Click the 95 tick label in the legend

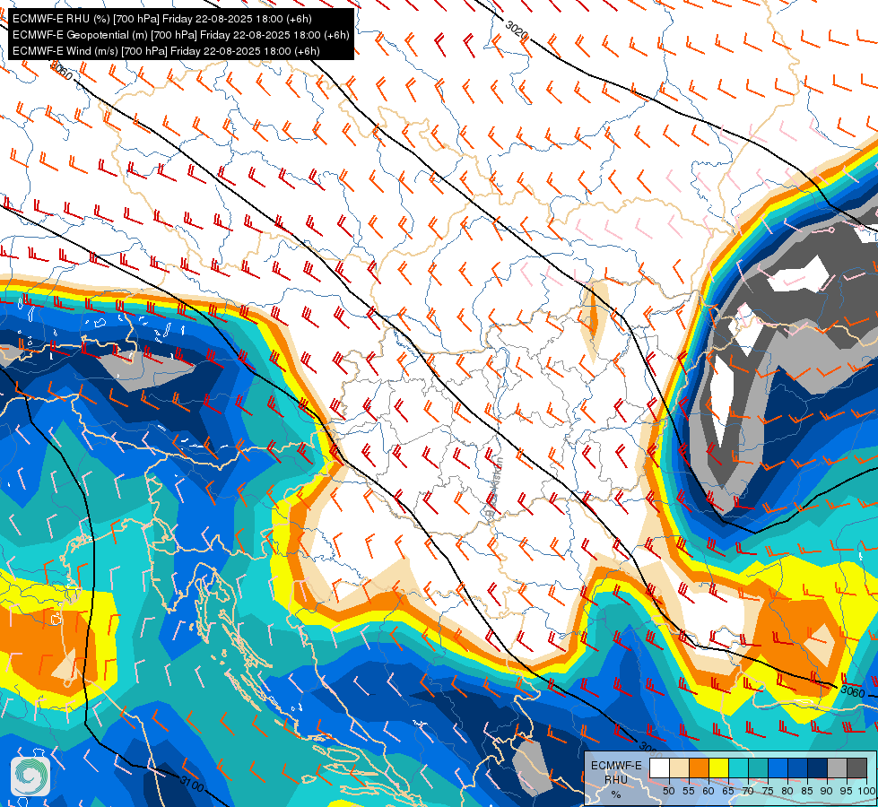(847, 791)
